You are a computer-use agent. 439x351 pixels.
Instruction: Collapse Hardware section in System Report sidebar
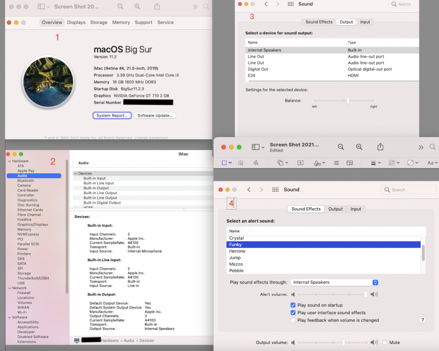point(9,161)
